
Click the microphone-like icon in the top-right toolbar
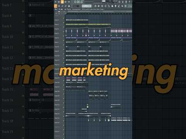(126, 2)
